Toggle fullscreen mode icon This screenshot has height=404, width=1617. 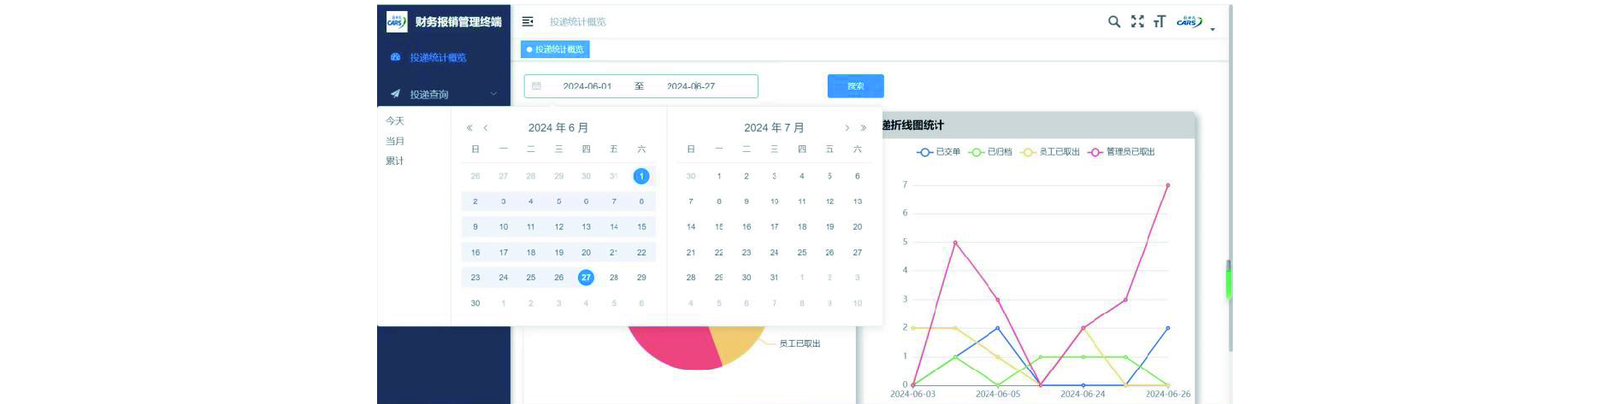pos(1136,21)
